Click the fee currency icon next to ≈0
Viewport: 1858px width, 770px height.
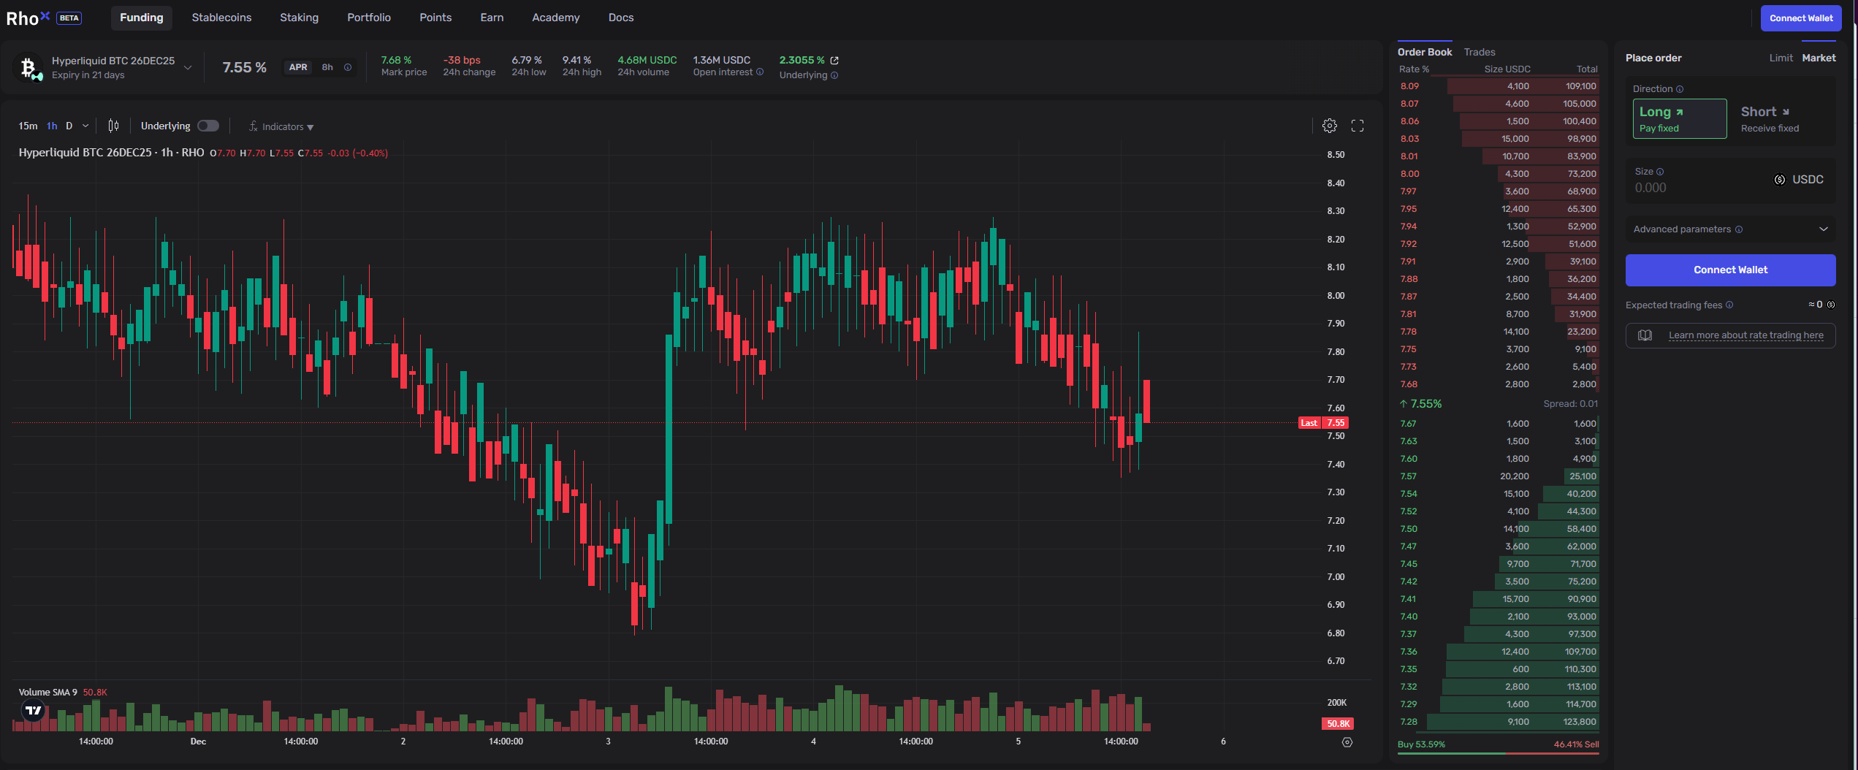click(x=1831, y=305)
